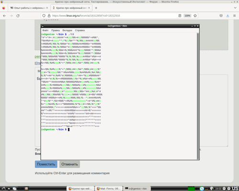Open Firefox View pinned icon
Viewport: 239px width, 191px height.
pyautogui.click(x=4, y=8)
